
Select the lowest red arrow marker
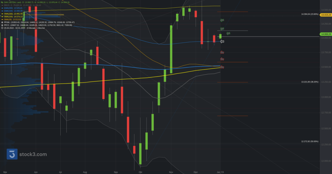(222, 67)
